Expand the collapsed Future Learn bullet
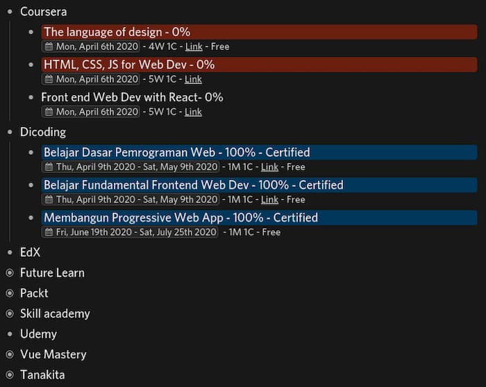The height and width of the screenshot is (387, 486). click(x=10, y=273)
